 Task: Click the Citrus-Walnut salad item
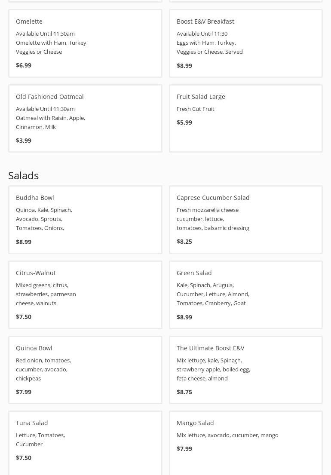[85, 294]
